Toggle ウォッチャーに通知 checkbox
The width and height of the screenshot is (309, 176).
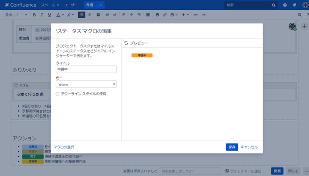[227, 171]
